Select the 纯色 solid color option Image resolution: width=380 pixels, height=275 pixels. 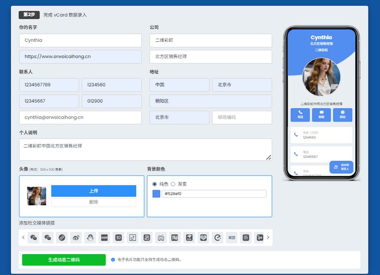[155, 184]
